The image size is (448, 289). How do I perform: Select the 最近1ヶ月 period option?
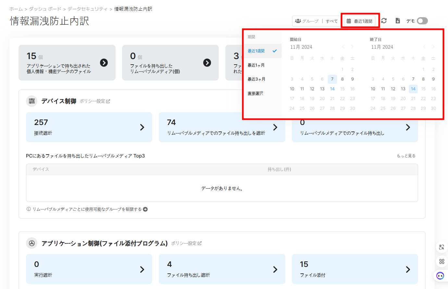pyautogui.click(x=256, y=65)
